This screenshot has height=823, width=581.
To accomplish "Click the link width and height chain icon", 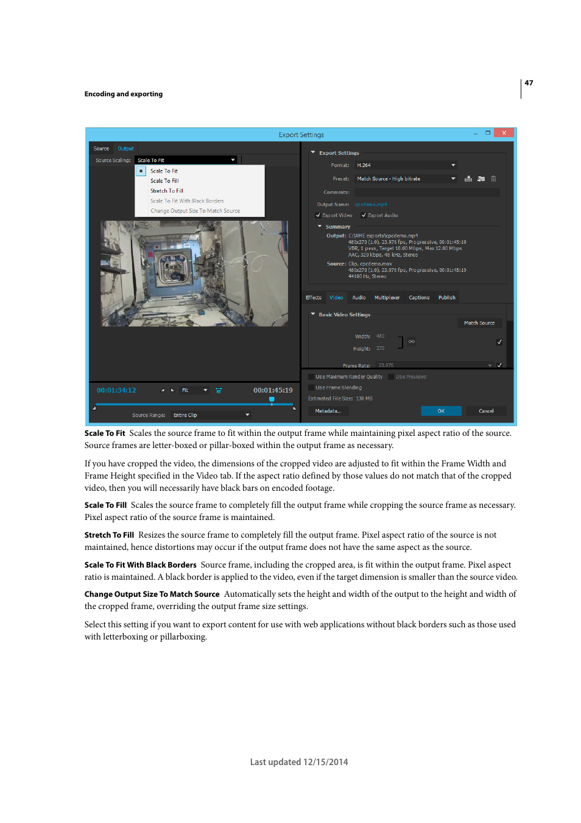I will [412, 341].
